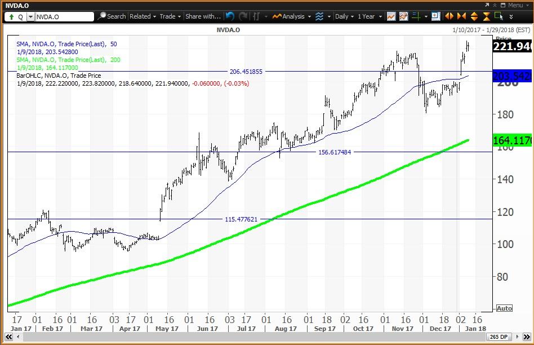This screenshot has width=534, height=345.
Task: Click the green up-arrow quote icon
Action: click(x=11, y=17)
